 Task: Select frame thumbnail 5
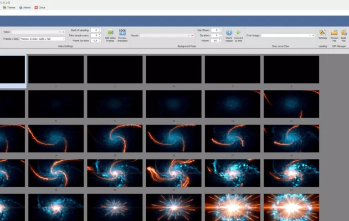pyautogui.click(x=233, y=70)
